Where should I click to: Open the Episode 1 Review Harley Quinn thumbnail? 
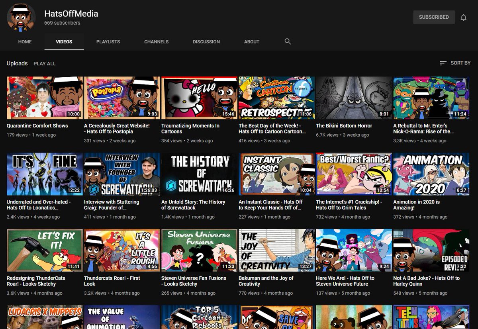coord(431,250)
